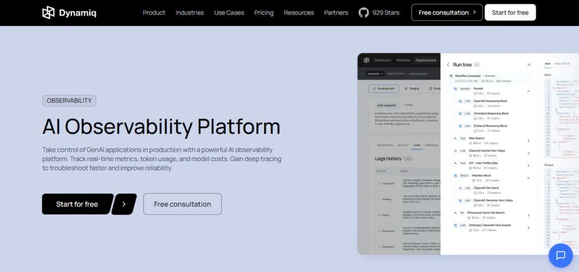579x272 pixels.
Task: Click the Logs history heading
Action: pos(388,158)
